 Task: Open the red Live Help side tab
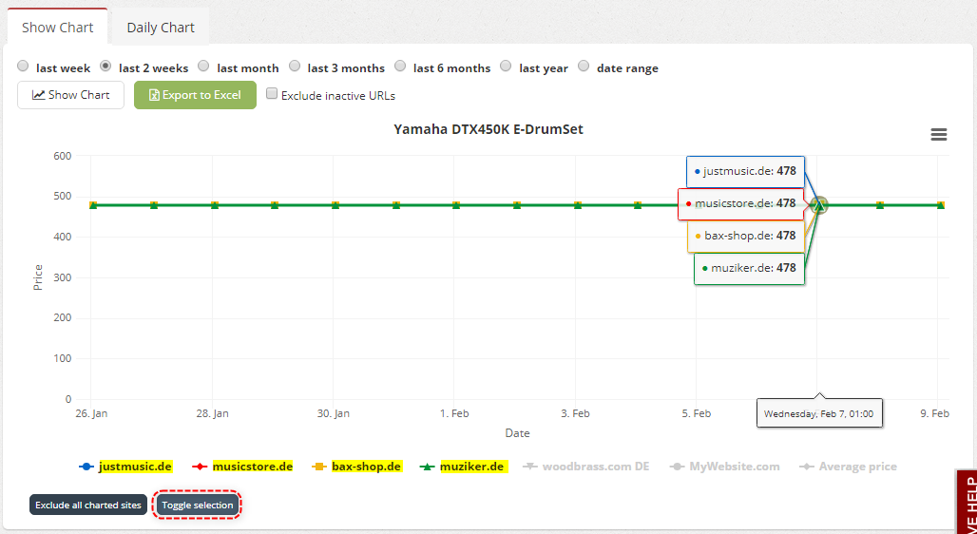pos(966,502)
